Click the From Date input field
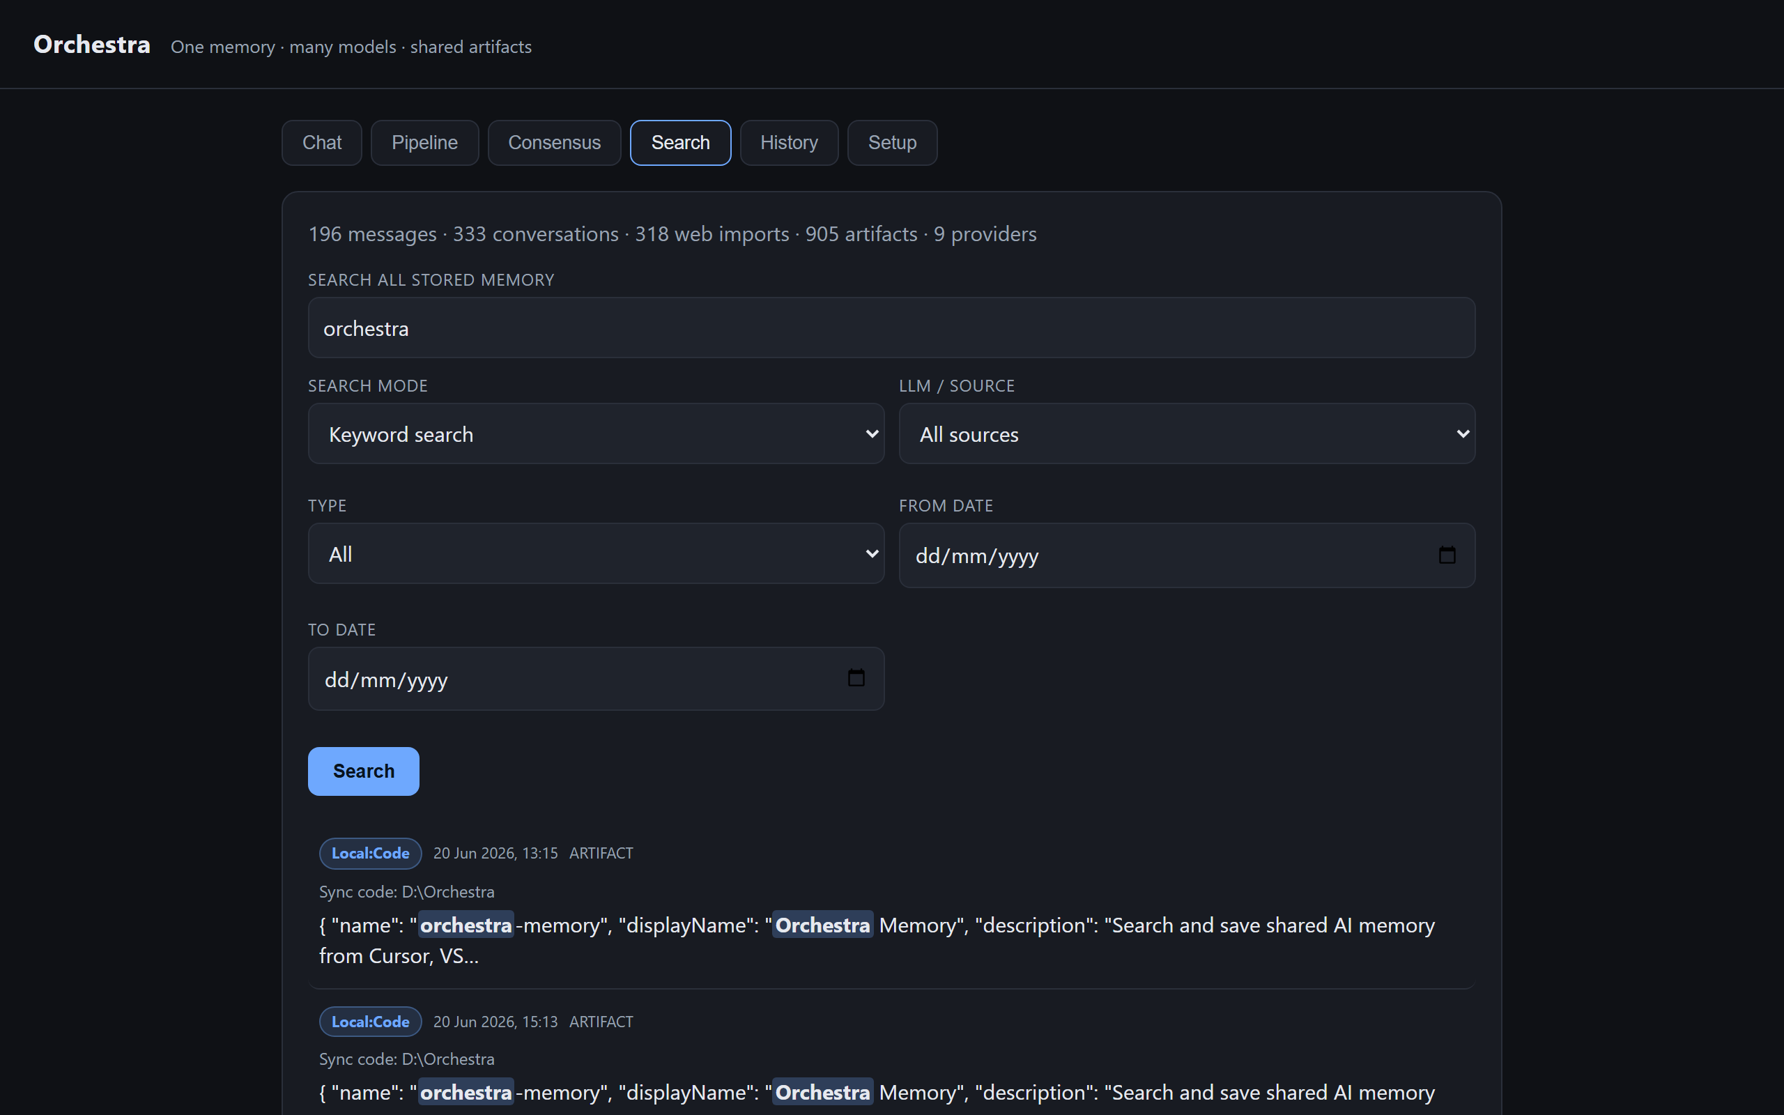The height and width of the screenshot is (1115, 1784). point(1187,555)
